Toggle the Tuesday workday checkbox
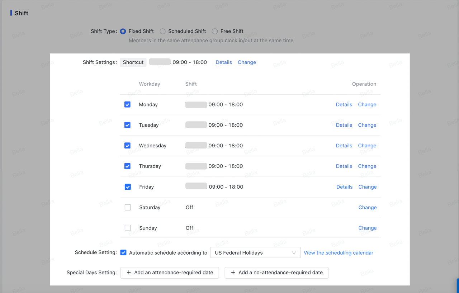This screenshot has height=293, width=459. (127, 125)
